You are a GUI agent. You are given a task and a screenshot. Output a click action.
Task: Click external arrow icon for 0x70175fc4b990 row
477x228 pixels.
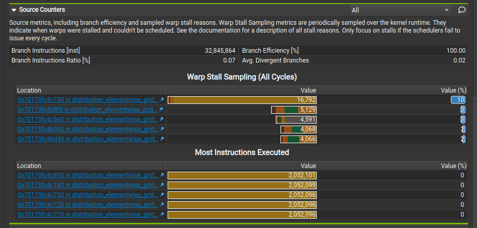(161, 129)
